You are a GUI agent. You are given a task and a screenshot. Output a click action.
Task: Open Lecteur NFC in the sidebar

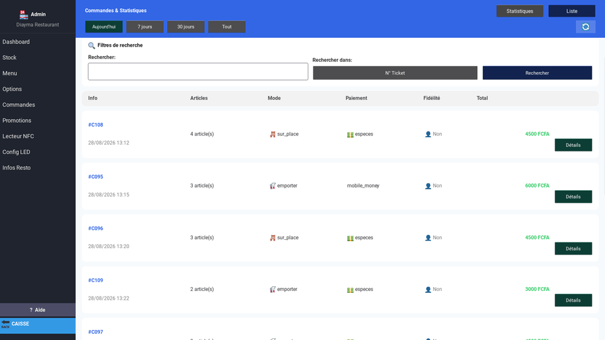point(18,136)
